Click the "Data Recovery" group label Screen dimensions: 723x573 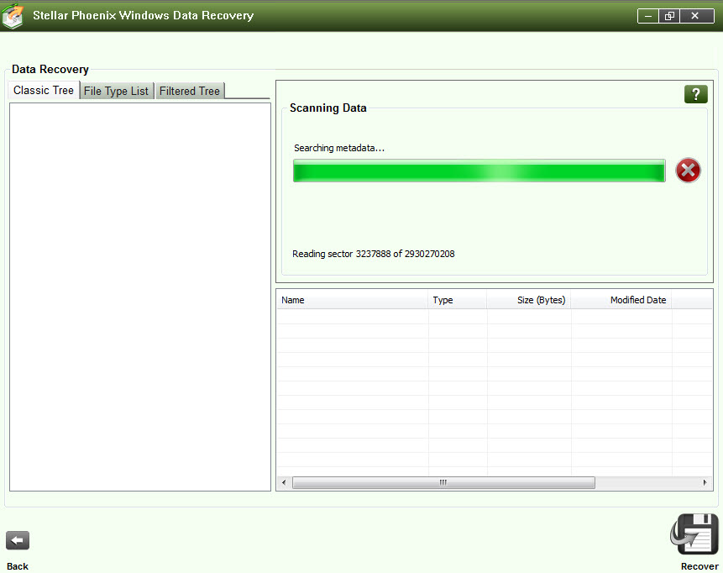tap(50, 70)
